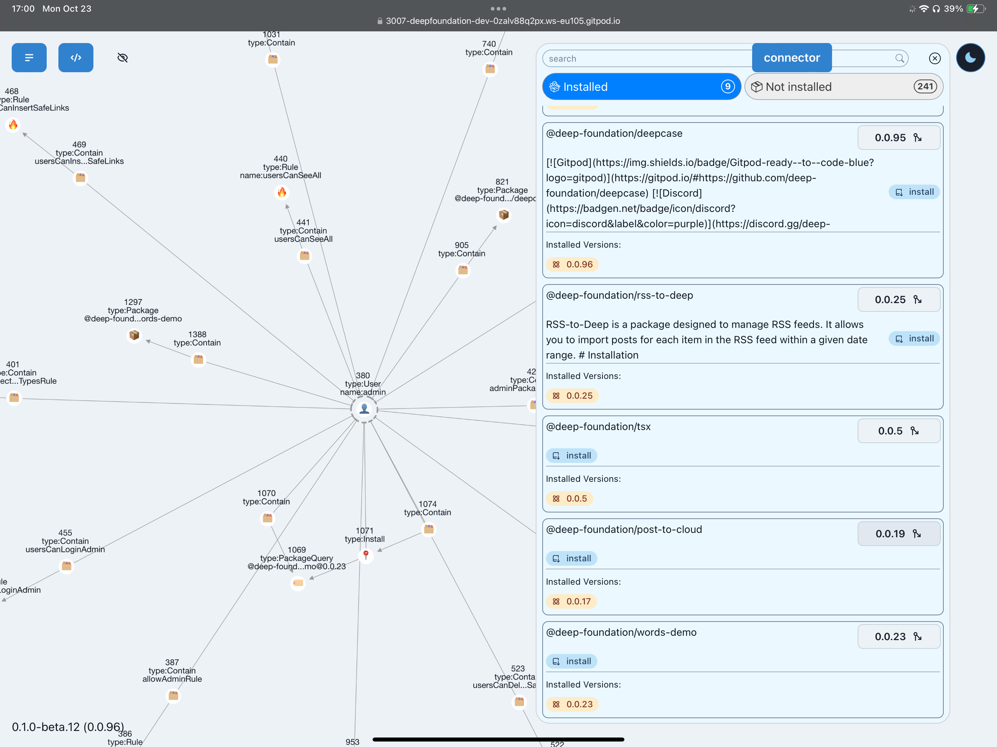This screenshot has width=997, height=747.
Task: Open version dropdown 0.0.25 for rss-to-deep
Action: tap(898, 299)
